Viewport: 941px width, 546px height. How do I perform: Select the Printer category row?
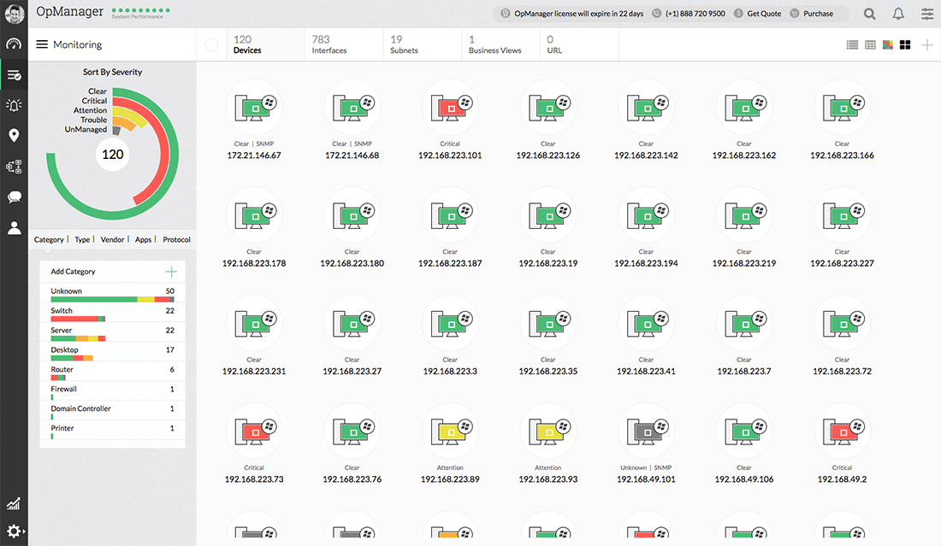tap(112, 431)
